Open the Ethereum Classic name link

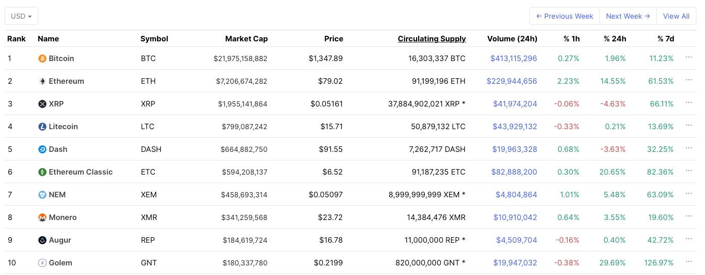point(81,172)
